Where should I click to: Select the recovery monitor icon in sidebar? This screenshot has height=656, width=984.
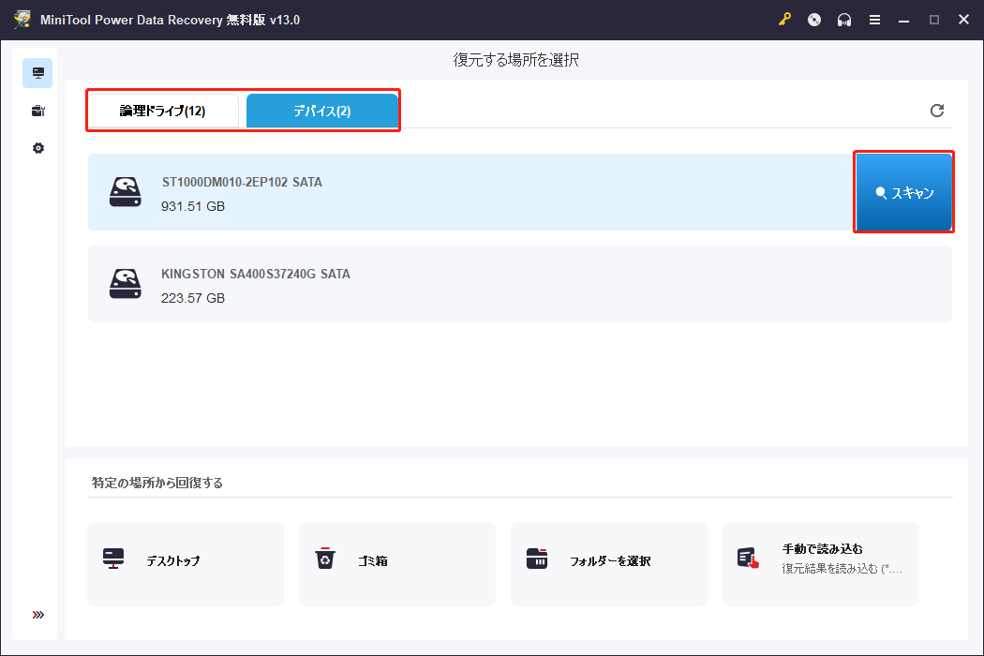[37, 73]
